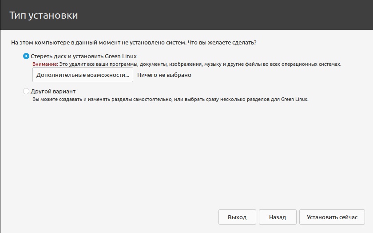373x233 pixels.
Task: Click "Green Linux" ending the partitions description
Action: point(294,99)
